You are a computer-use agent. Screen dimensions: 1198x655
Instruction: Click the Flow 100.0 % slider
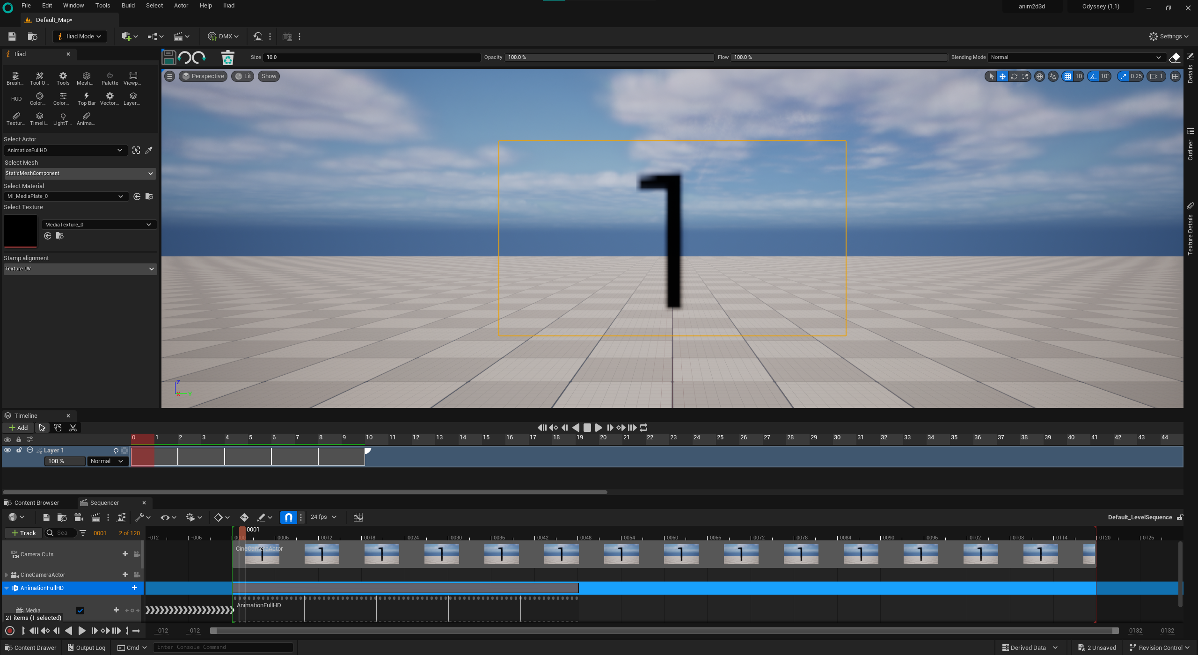click(839, 57)
